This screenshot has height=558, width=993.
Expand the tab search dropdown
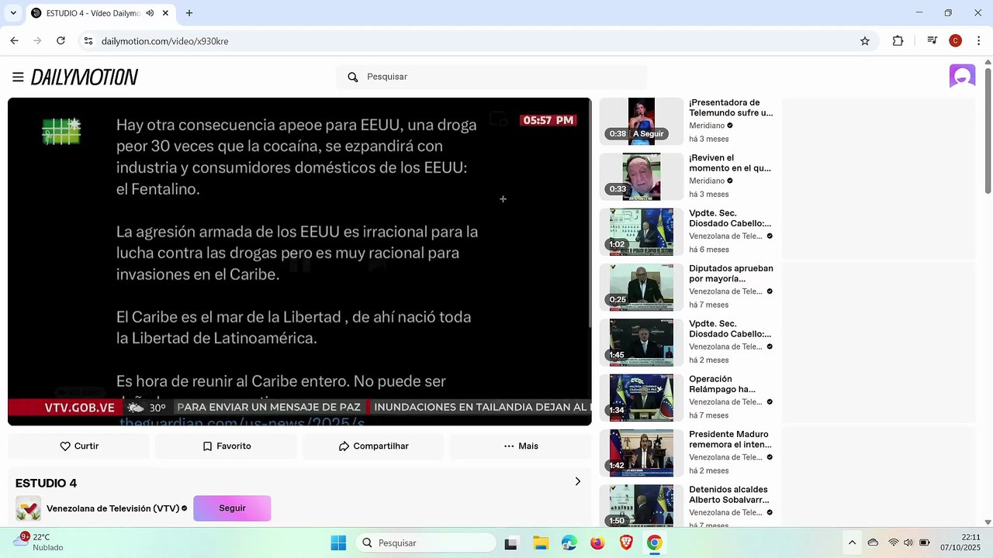[13, 13]
